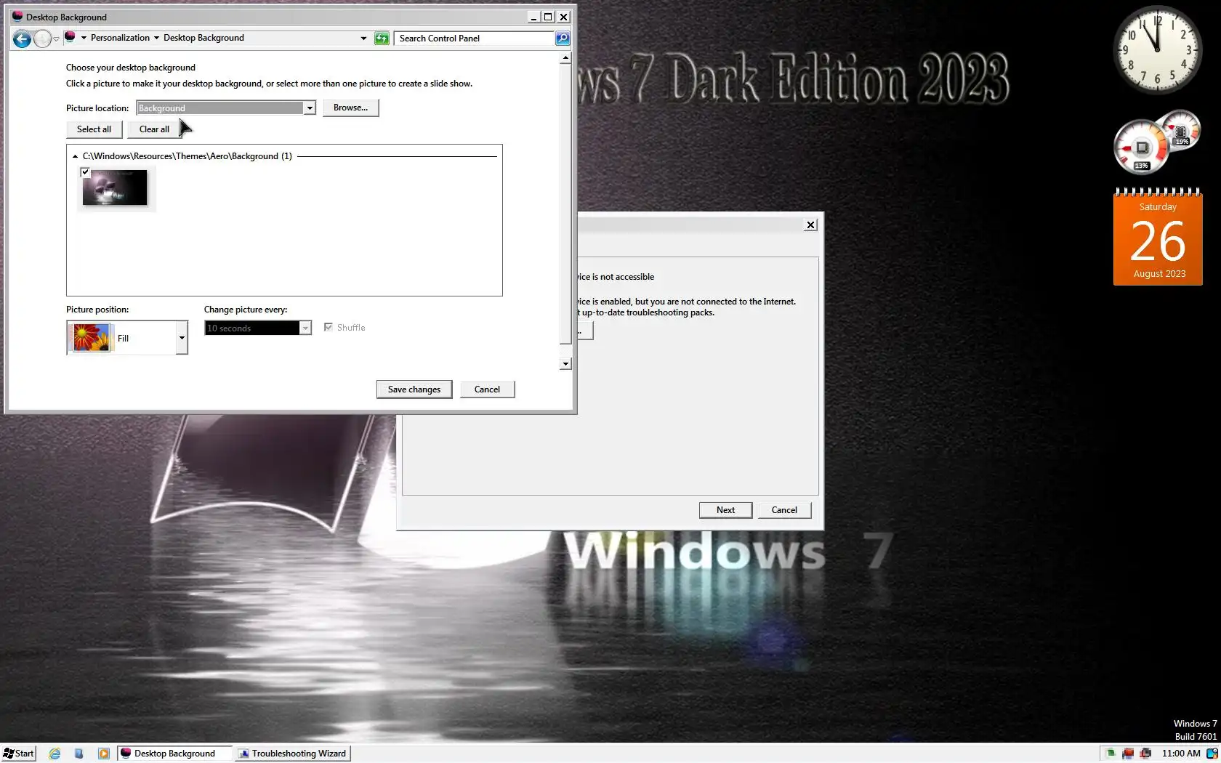Click the calendar gadget showing Saturday 26

coord(1158,237)
